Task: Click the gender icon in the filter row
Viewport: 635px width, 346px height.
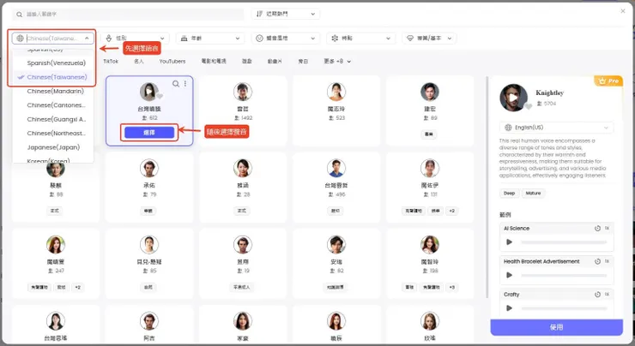Action: [x=108, y=38]
